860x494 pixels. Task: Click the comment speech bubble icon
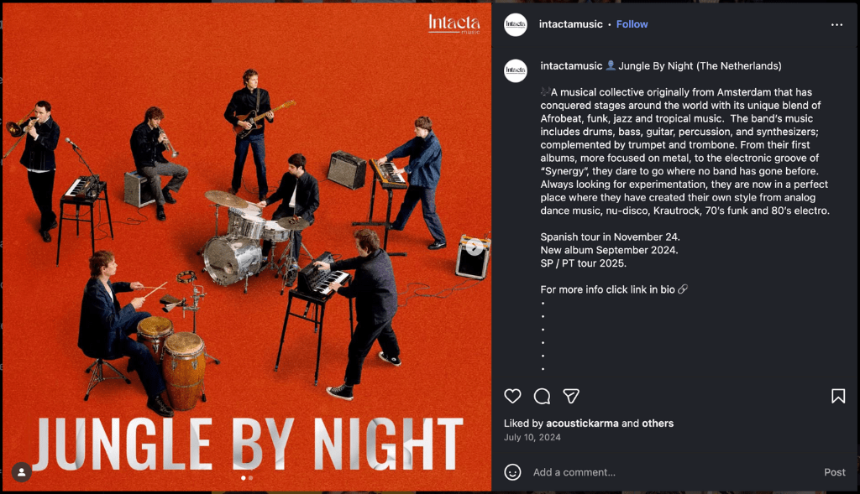[542, 396]
